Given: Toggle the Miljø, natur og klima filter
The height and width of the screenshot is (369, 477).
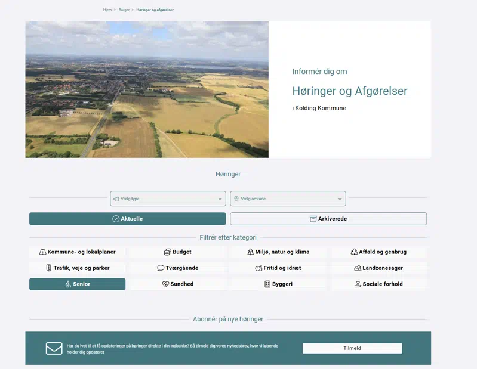Looking at the screenshot, I should pos(278,252).
